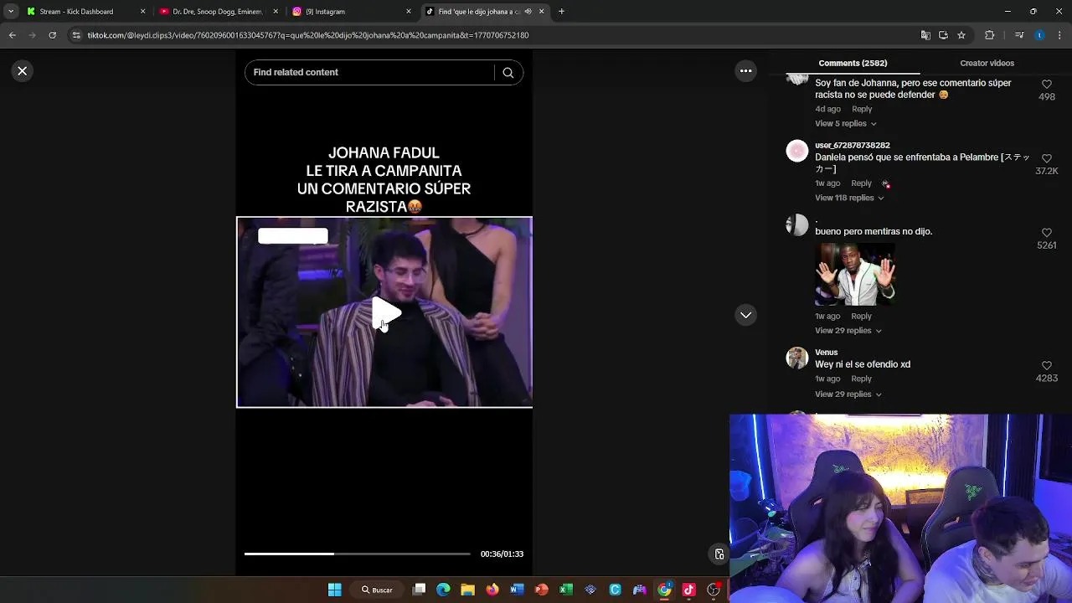This screenshot has width=1072, height=603.
Task: Open Chrome three-dot menu
Action: [1060, 35]
